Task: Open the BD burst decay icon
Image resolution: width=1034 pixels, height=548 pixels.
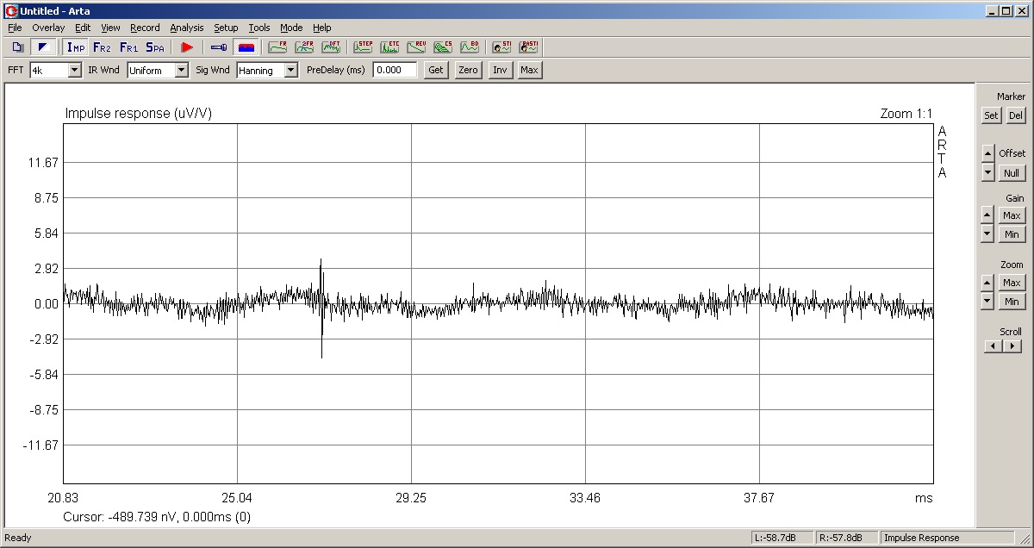Action: (x=470, y=47)
